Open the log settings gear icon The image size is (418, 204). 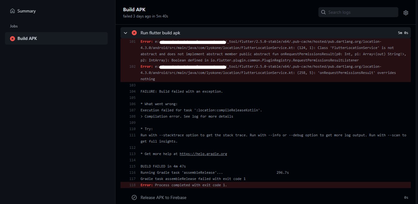406,12
